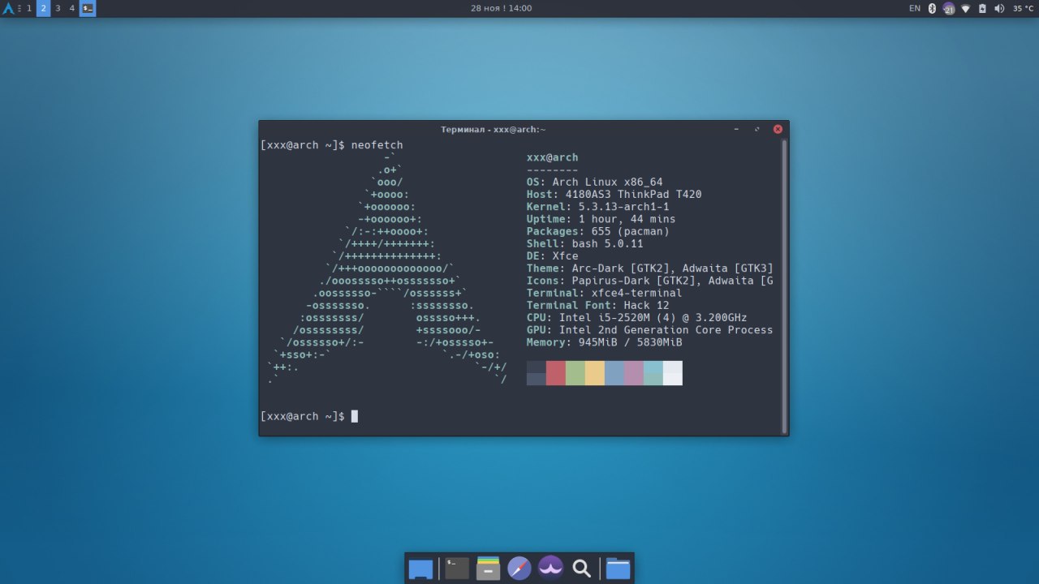Click the white neofetch color block
The width and height of the screenshot is (1039, 584).
pyautogui.click(x=673, y=373)
